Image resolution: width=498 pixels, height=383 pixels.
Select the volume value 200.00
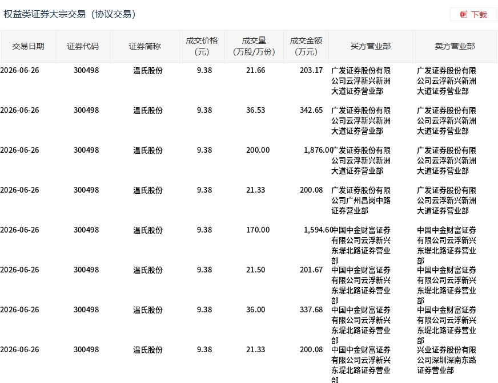click(x=258, y=150)
